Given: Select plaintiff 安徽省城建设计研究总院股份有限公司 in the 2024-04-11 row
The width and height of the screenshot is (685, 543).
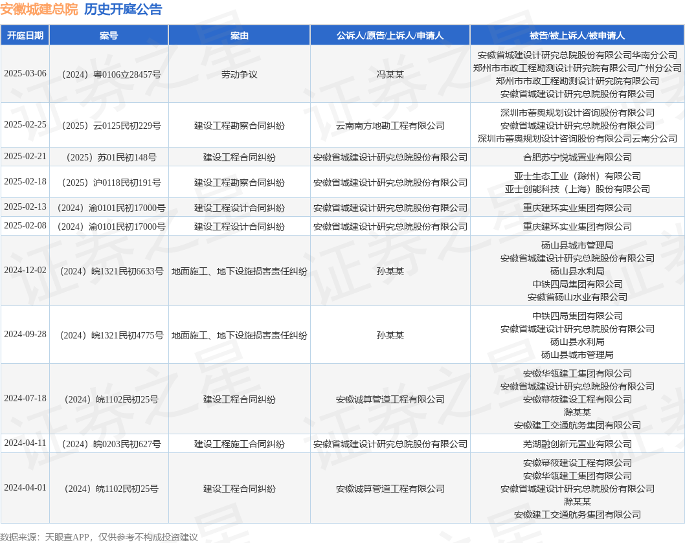Looking at the screenshot, I should 390,444.
